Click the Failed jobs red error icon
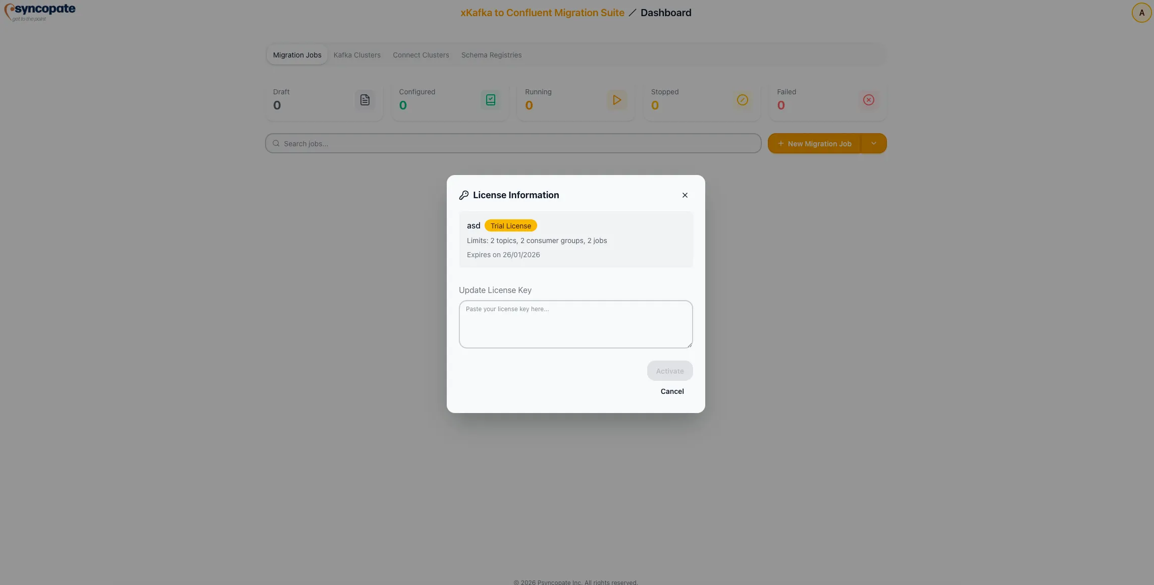The image size is (1154, 585). [868, 99]
